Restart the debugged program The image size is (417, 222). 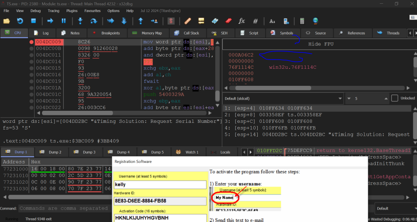coord(20,21)
